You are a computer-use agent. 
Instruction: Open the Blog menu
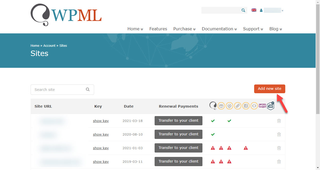pos(276,29)
